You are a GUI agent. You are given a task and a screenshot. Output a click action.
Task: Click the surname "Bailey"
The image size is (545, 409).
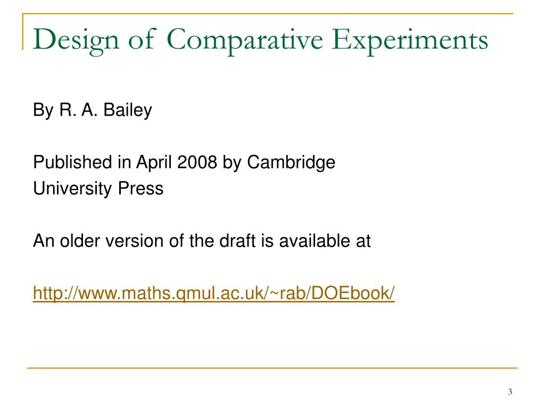coord(127,111)
